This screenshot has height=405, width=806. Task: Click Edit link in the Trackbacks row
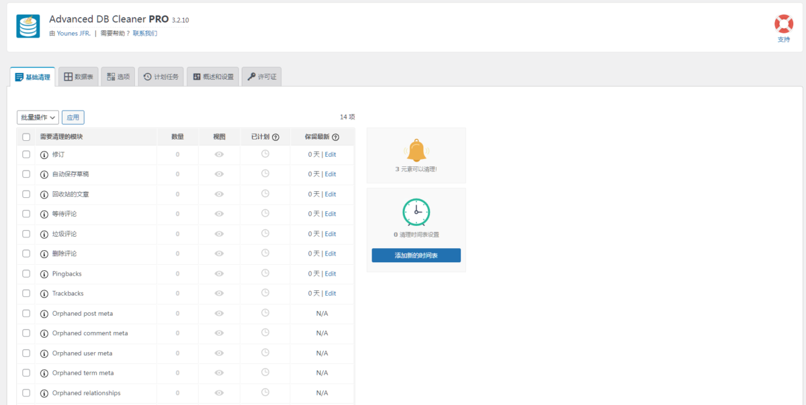[x=330, y=294]
